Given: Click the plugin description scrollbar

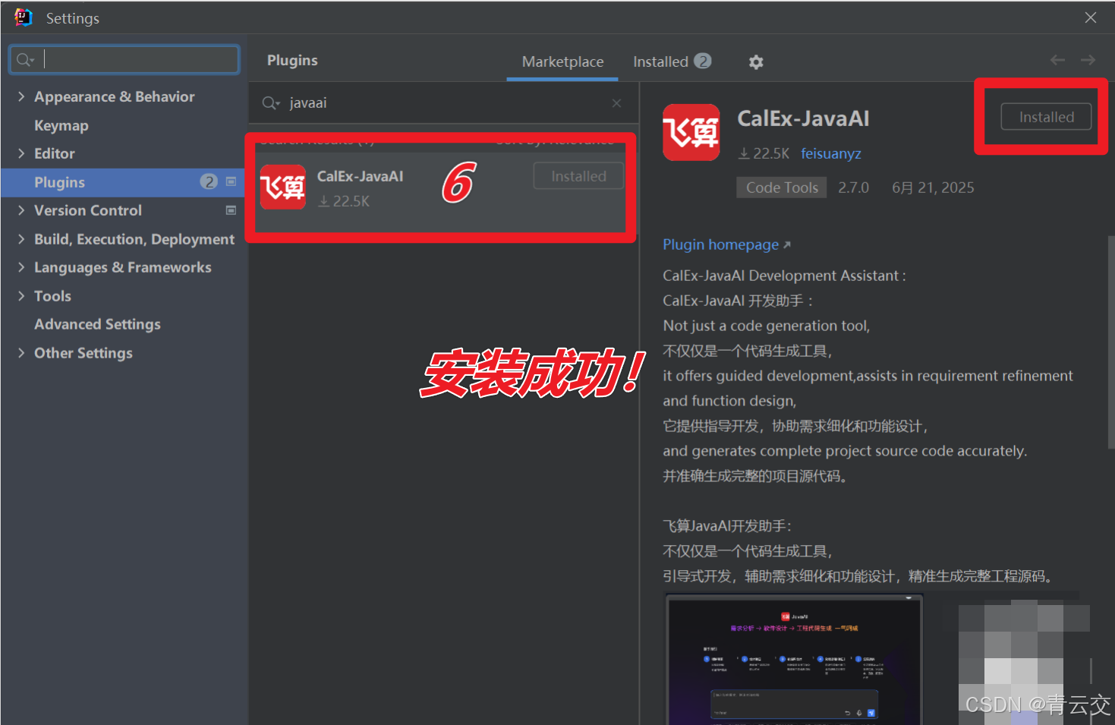Looking at the screenshot, I should click(x=1110, y=342).
